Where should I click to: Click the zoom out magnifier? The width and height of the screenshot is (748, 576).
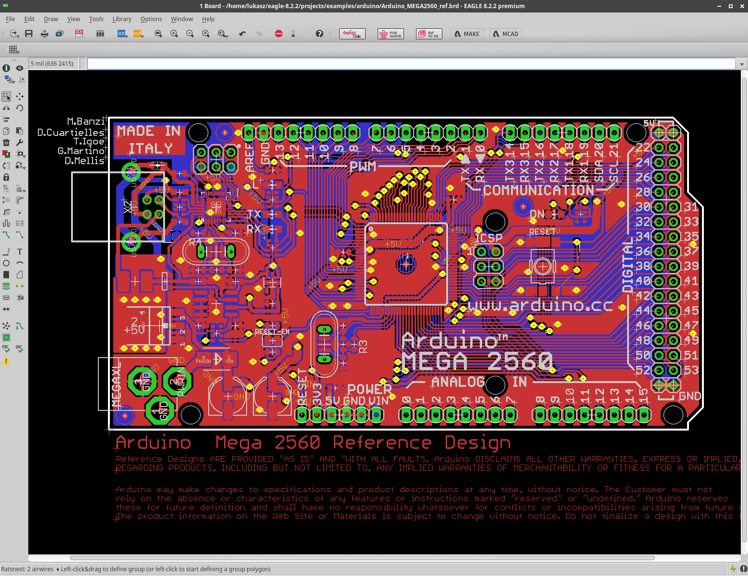click(190, 34)
